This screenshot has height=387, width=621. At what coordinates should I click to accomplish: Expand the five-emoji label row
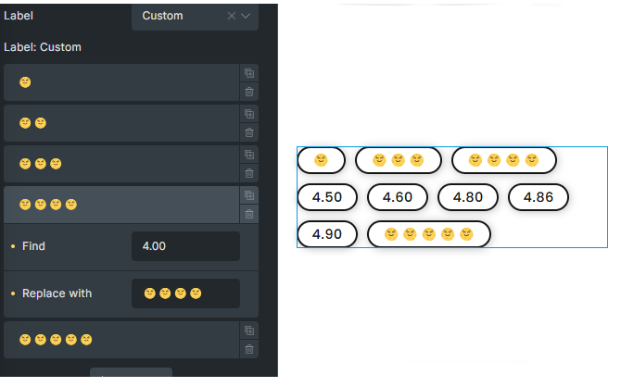coord(121,340)
